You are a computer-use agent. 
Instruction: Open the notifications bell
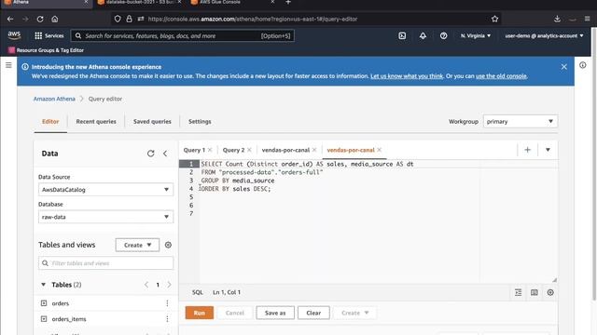423,35
